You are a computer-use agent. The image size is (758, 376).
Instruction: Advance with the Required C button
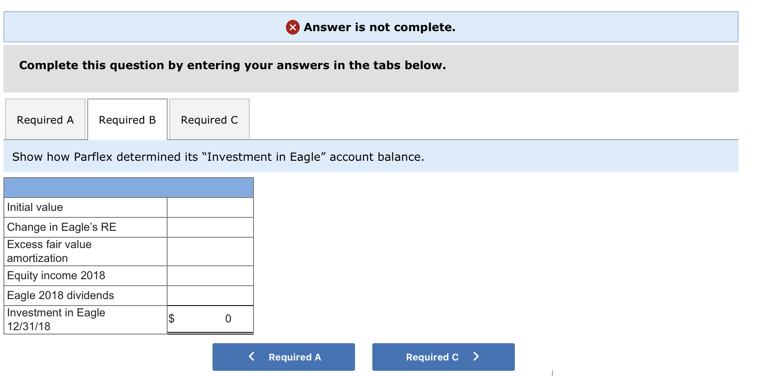click(444, 357)
